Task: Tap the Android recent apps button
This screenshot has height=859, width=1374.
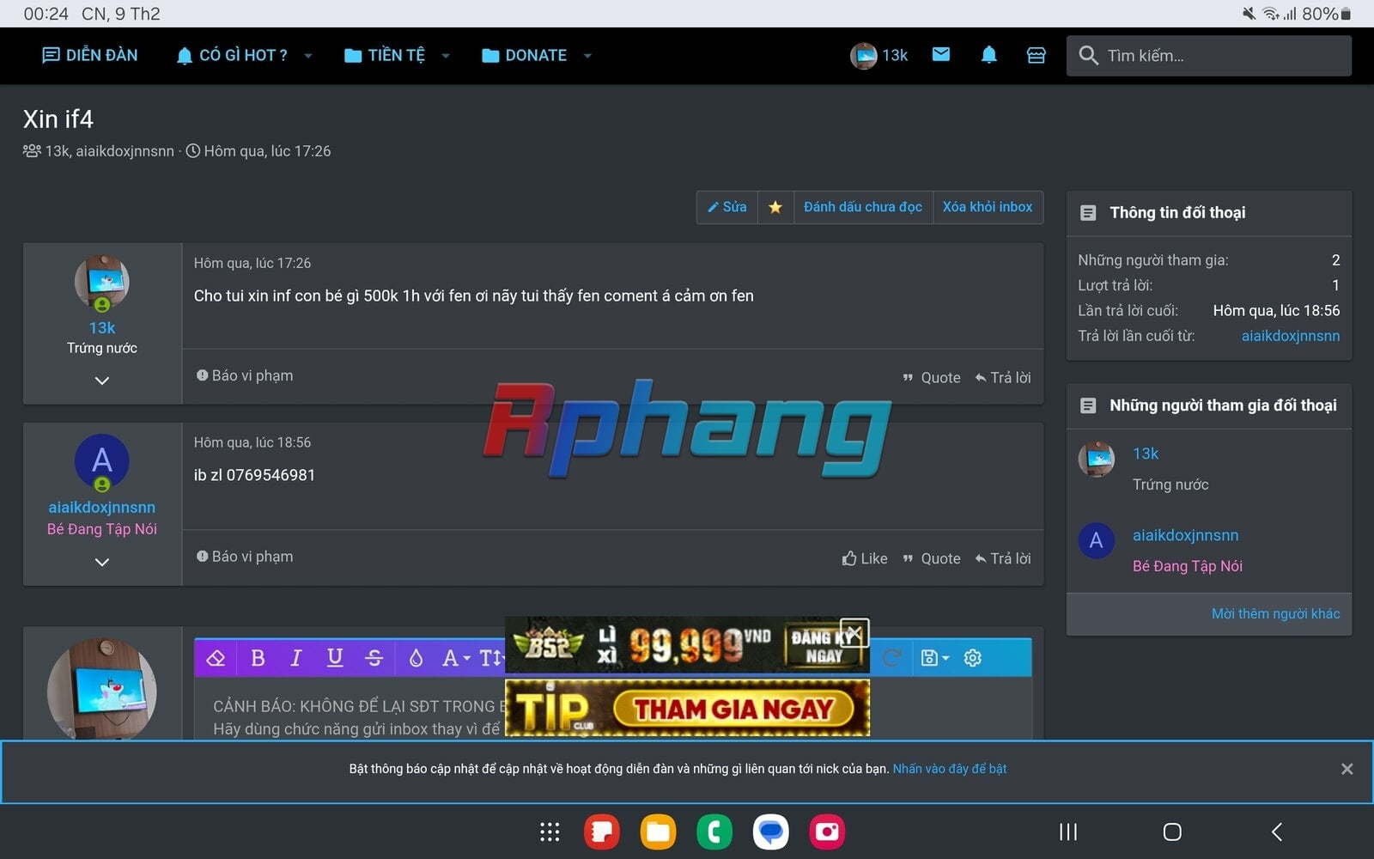Action: pos(1068,832)
